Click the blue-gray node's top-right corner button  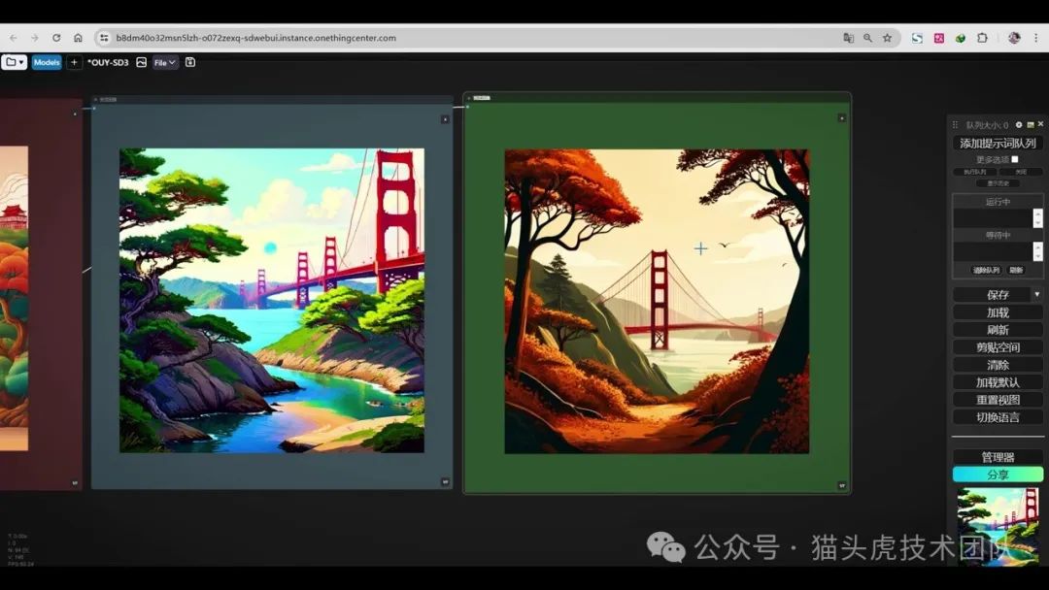tap(445, 119)
